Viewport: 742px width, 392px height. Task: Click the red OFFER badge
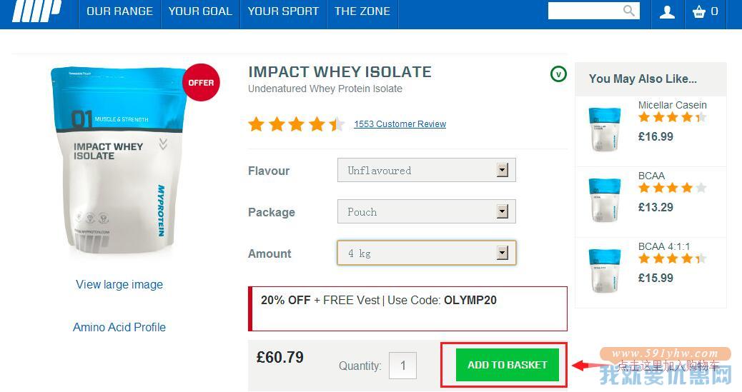click(201, 82)
